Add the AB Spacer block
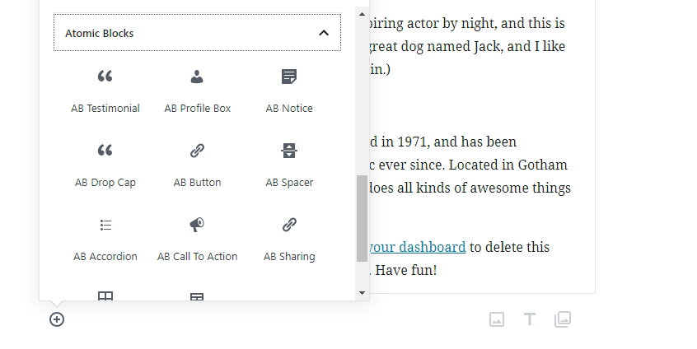 point(289,164)
